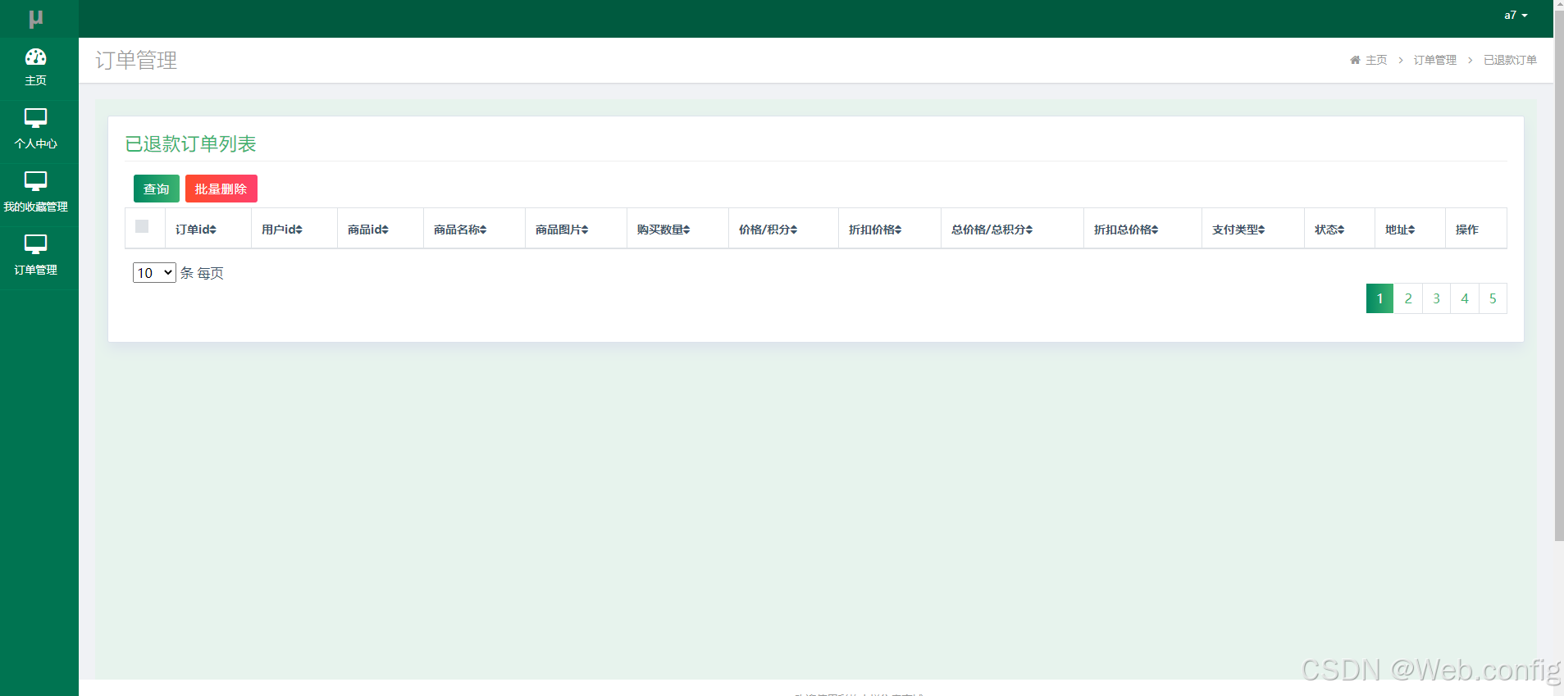Click the green 查询 button

(157, 189)
